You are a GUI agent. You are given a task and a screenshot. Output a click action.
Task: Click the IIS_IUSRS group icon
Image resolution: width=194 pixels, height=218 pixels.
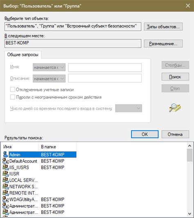6,167
